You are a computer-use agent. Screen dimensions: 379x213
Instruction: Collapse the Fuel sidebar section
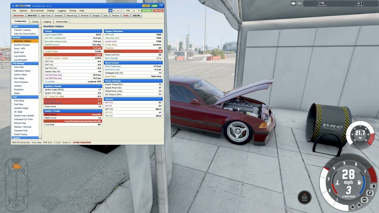point(25,97)
